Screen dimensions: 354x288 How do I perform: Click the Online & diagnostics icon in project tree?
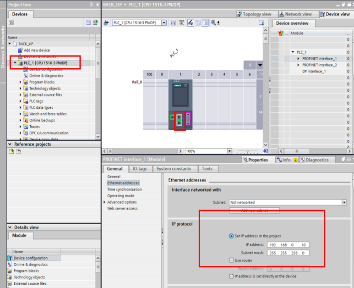point(26,76)
